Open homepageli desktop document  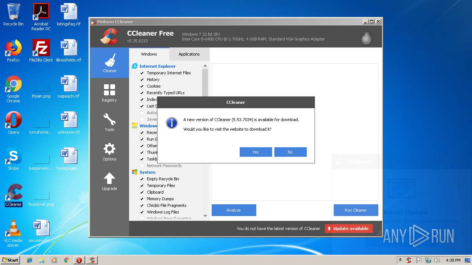[x=69, y=159]
